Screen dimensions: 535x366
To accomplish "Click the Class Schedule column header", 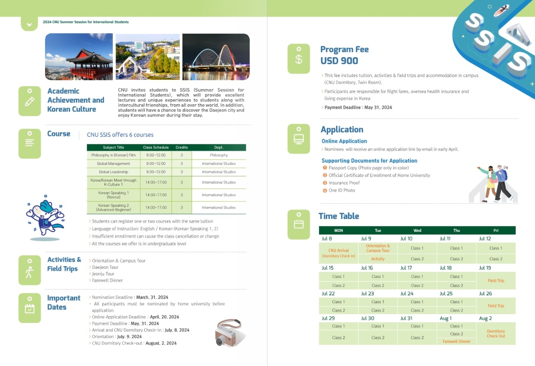I will click(156, 148).
